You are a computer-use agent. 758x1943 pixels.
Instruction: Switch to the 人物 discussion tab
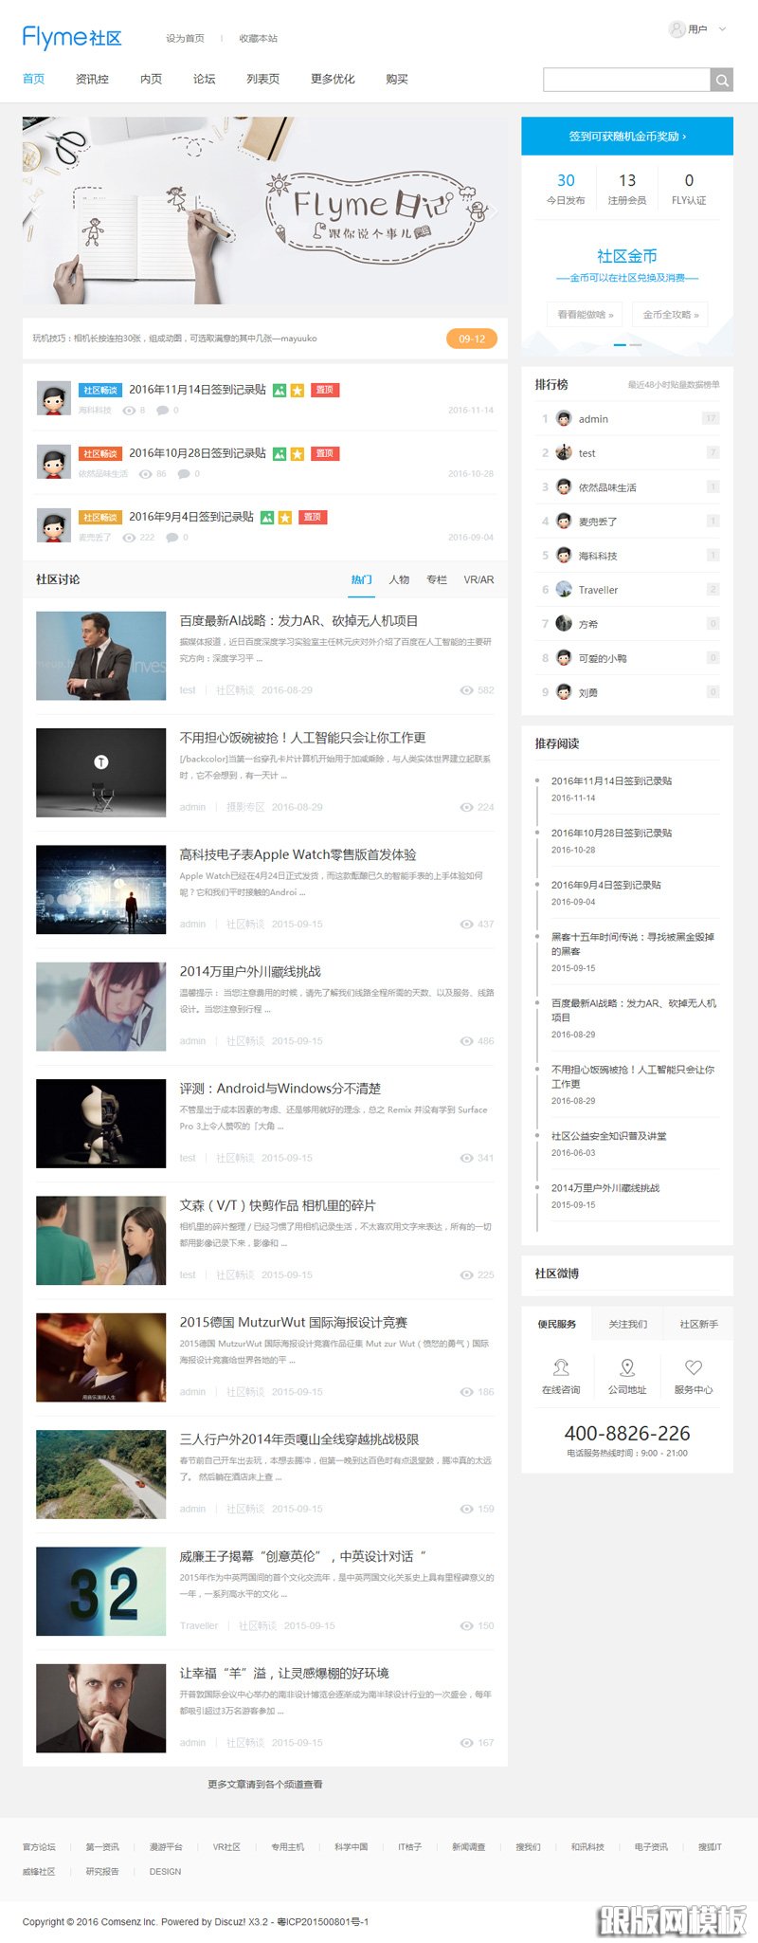399,579
